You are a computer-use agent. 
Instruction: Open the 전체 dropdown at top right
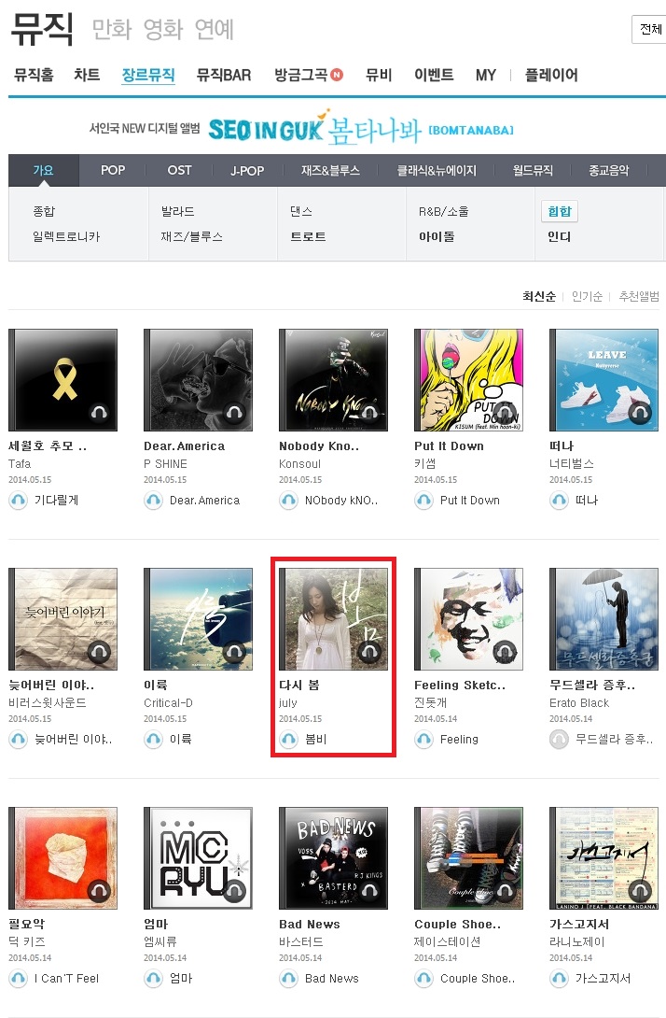click(649, 29)
